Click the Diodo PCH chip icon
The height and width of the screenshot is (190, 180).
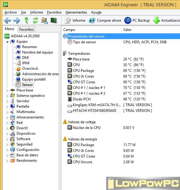click(x=70, y=99)
